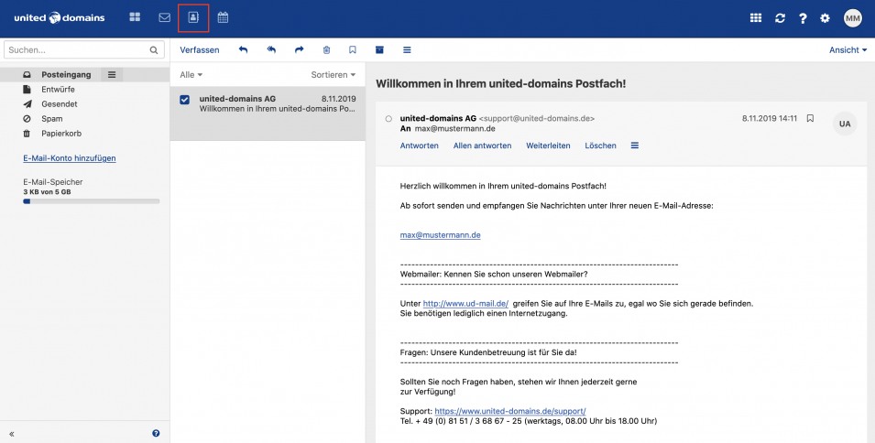Open the Spam folder
The width and height of the screenshot is (875, 443).
[x=52, y=119]
